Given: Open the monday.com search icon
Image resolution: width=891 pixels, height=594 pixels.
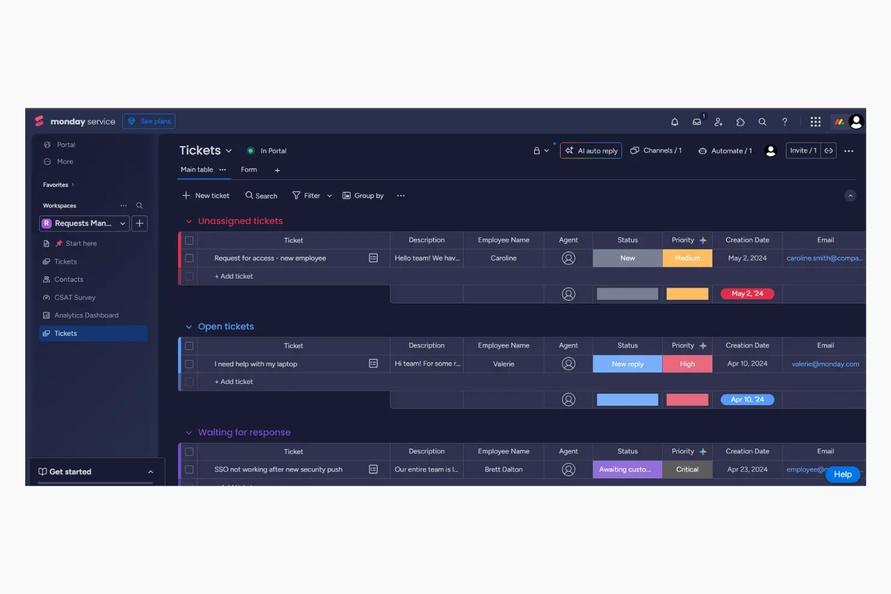Looking at the screenshot, I should tap(762, 122).
